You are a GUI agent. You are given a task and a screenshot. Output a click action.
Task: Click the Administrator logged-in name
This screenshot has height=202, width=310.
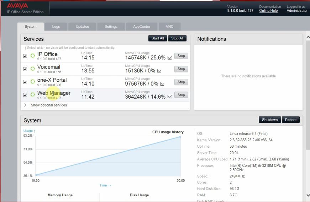[x=297, y=11]
